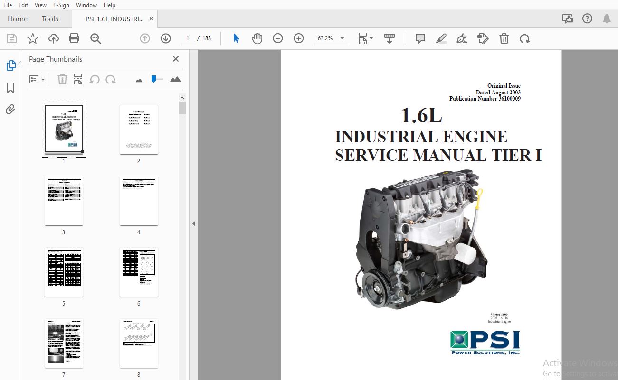Click the zoom in plus icon
Screen dimensions: 618x380
tap(299, 38)
